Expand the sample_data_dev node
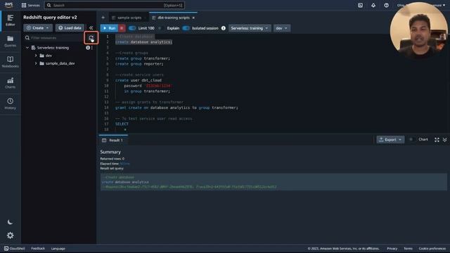This screenshot has width=450, height=253. 36,63
